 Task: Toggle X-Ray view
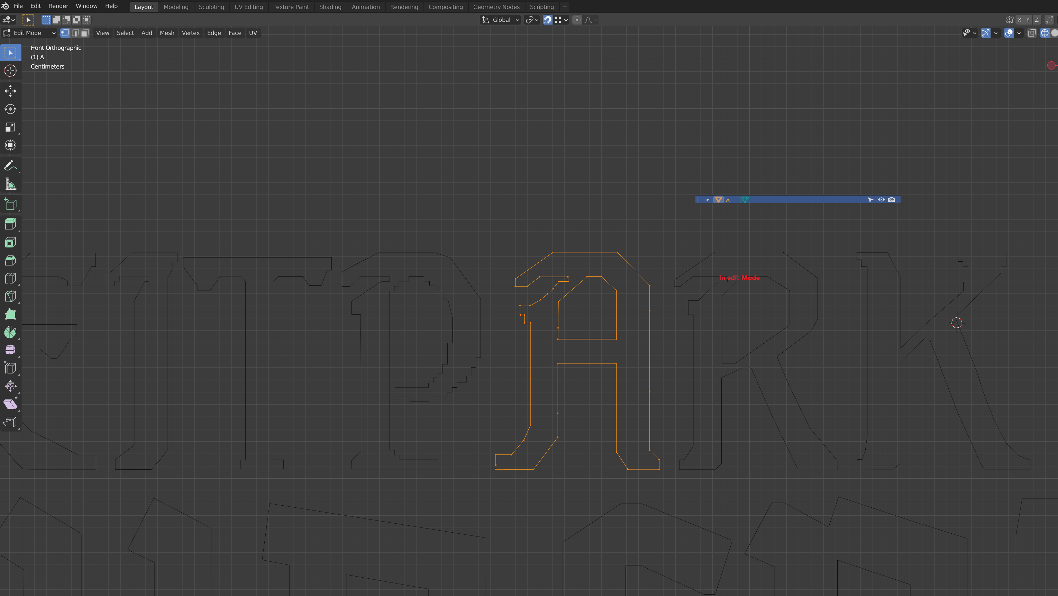(1032, 33)
